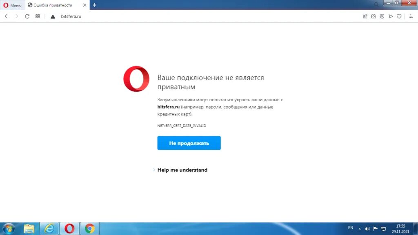Open the Windows Start menu
Image resolution: width=418 pixels, height=235 pixels.
pos(9,228)
